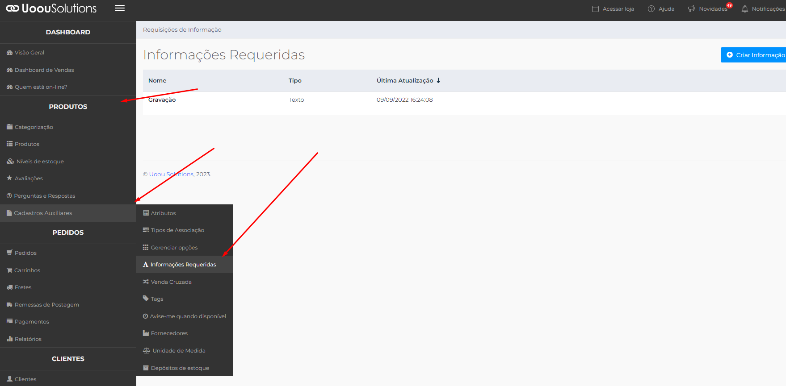The image size is (786, 386).
Task: Sort table by Tipo column header
Action: pos(295,80)
